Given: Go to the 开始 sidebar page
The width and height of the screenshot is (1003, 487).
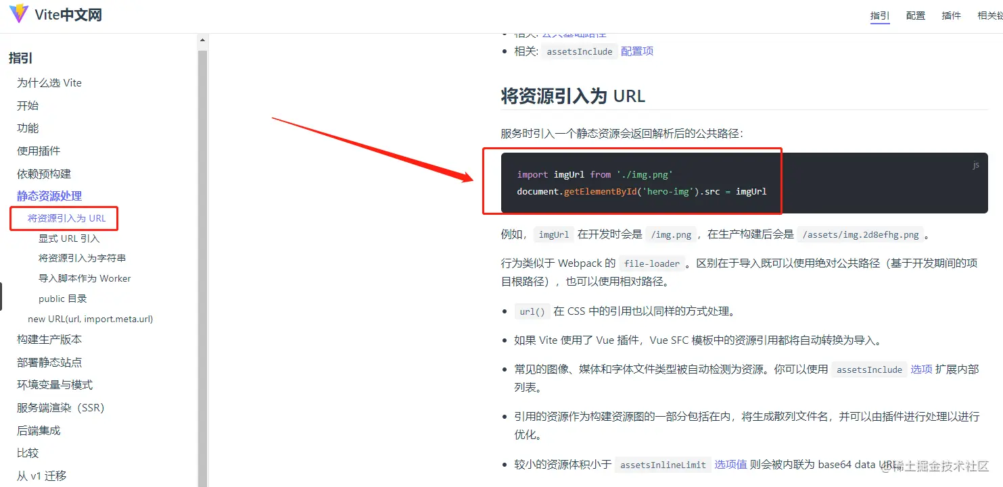Looking at the screenshot, I should 28,105.
